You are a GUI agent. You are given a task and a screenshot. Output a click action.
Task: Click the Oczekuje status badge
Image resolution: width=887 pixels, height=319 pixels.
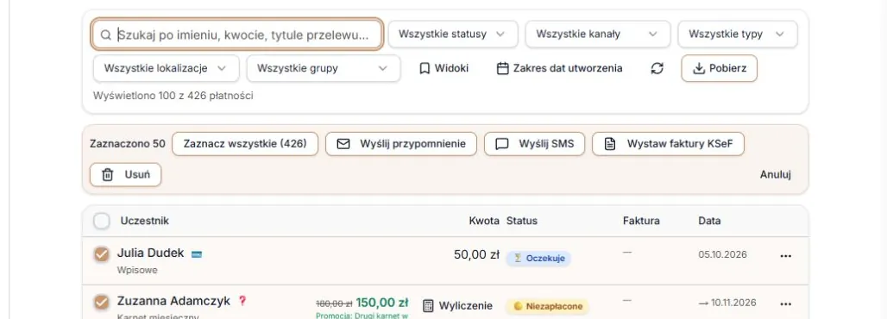(538, 259)
